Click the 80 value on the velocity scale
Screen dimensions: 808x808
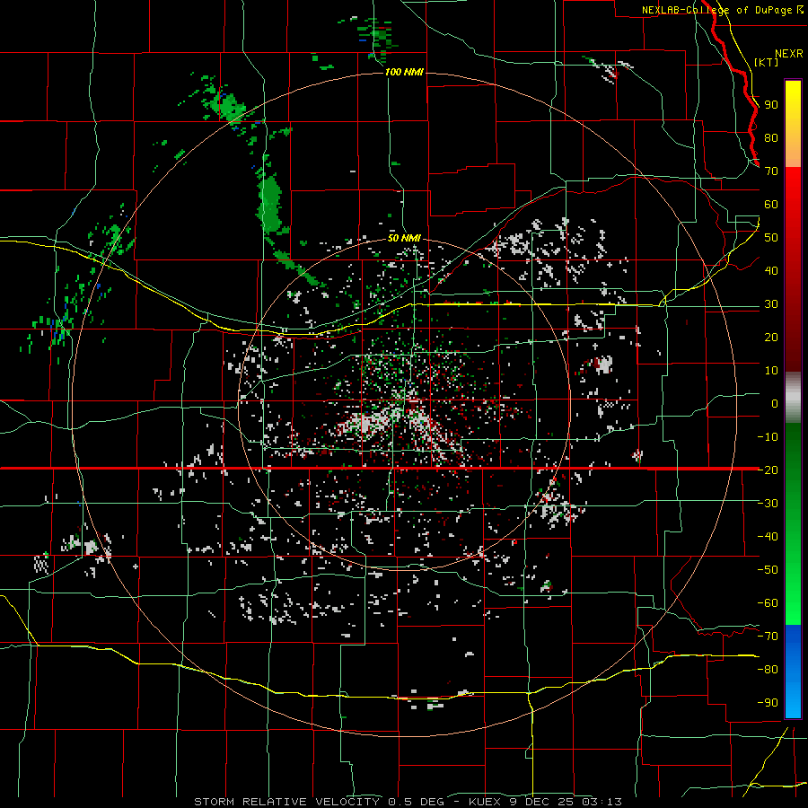[x=771, y=138]
